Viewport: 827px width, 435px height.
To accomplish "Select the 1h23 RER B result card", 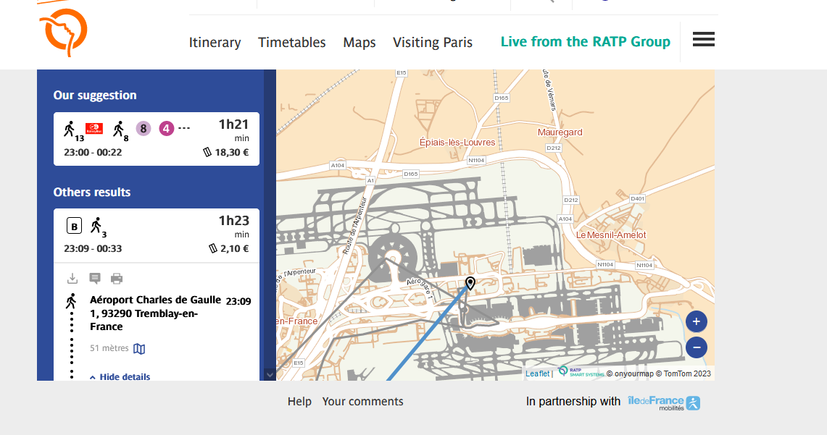I will (x=157, y=235).
